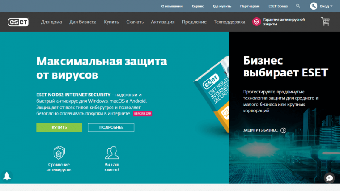340x191 pixels.
Task: Click the Гарантия антивирусной защиты link
Action: point(284,22)
